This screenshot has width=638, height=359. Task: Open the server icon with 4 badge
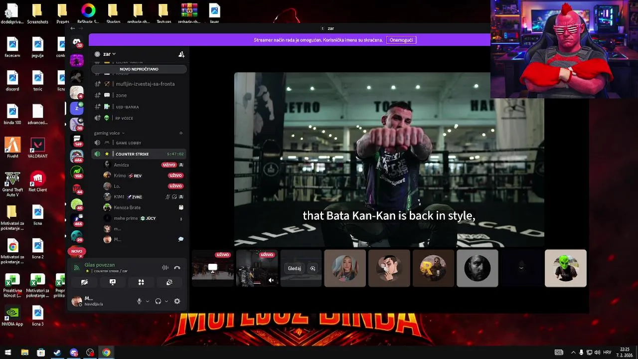pos(77,92)
